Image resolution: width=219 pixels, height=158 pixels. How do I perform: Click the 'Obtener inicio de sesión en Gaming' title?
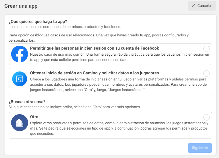pos(94,73)
